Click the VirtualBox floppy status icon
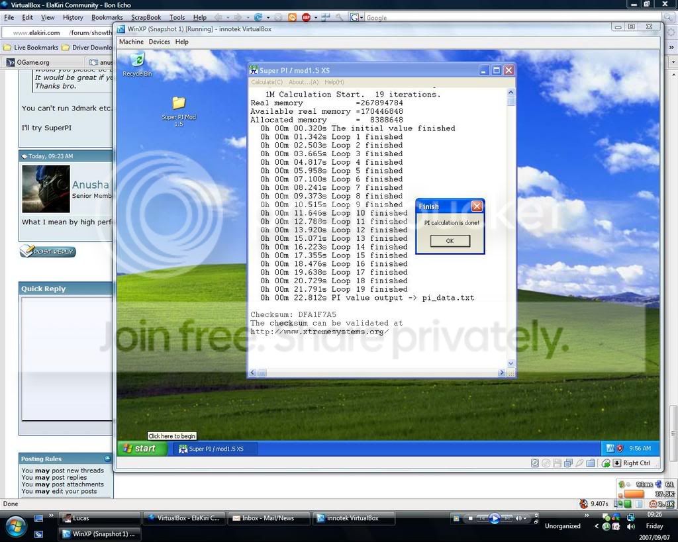This screenshot has width=678, height=542. coord(557,463)
